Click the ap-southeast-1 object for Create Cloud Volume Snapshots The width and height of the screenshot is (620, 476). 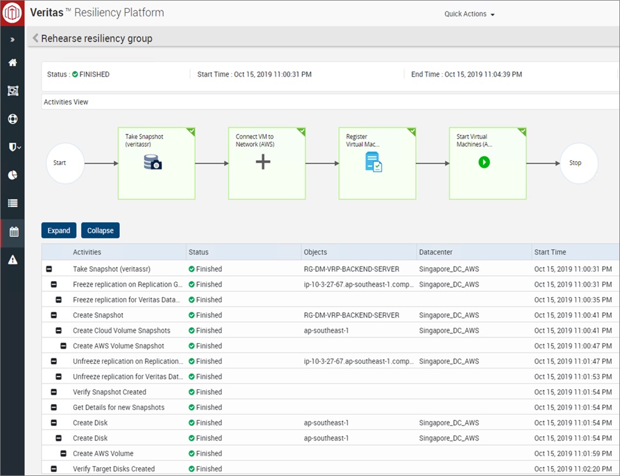pos(326,330)
